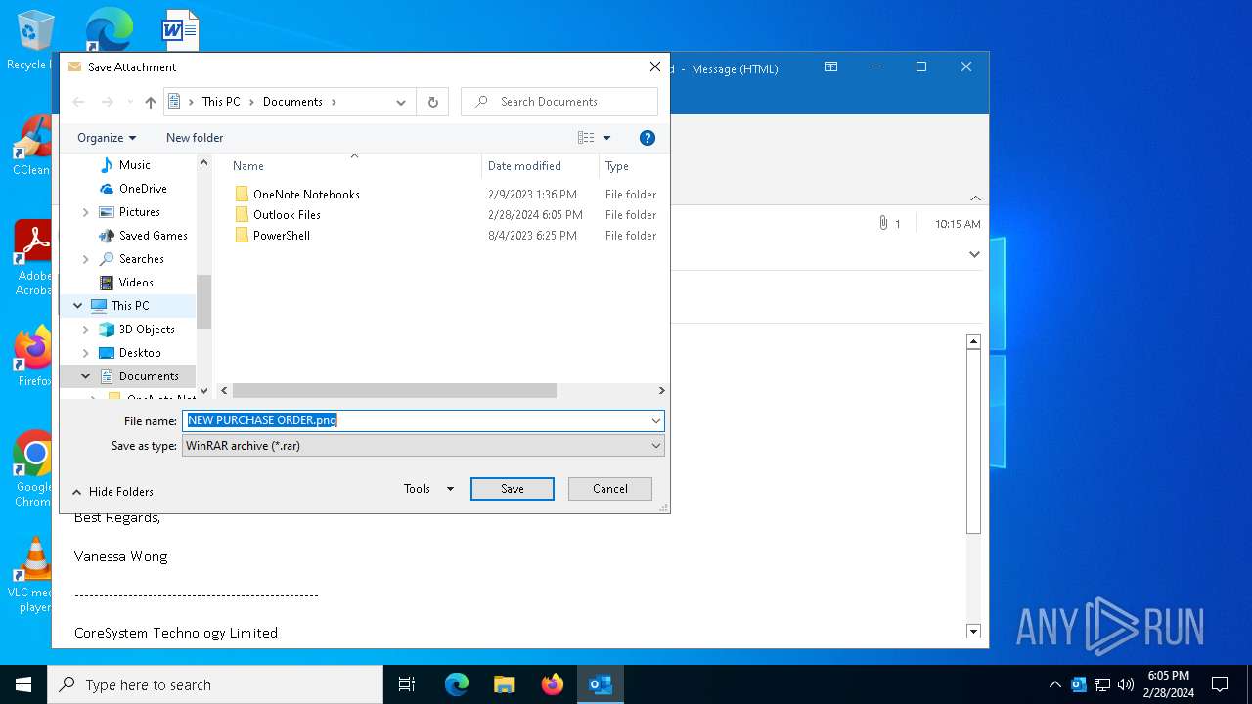Select 3D Objects in navigation tree

click(147, 330)
